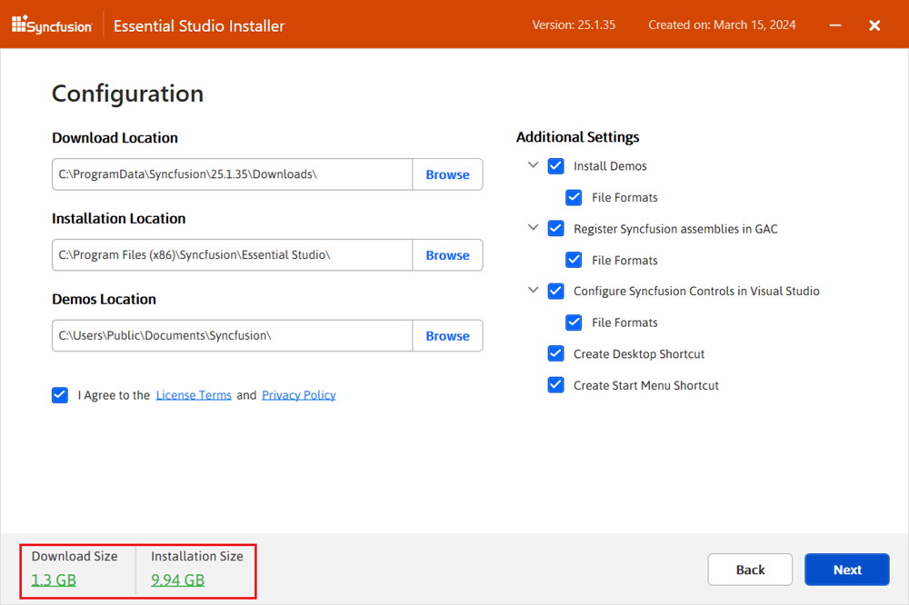Uncheck the Install Demos checkbox
Screen dimensions: 909x605
point(555,165)
